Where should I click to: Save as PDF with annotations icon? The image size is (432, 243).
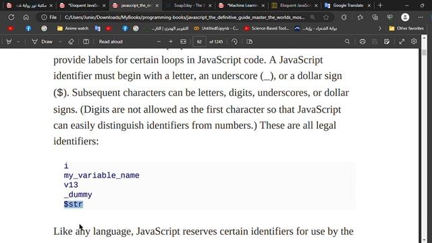(387, 42)
